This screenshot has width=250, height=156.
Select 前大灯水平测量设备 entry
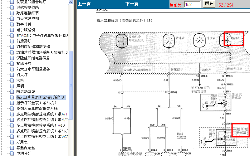pyautogui.click(x=33, y=69)
